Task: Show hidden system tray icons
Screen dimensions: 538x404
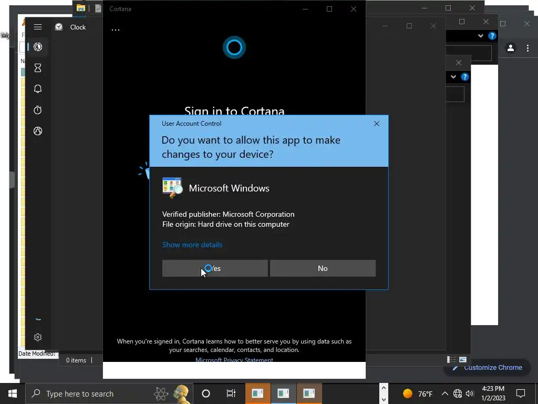Action: coord(444,393)
